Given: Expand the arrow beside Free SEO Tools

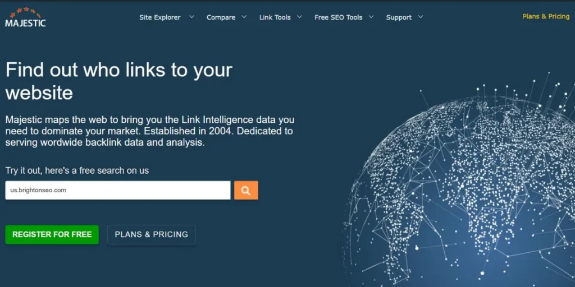Looking at the screenshot, I should click(x=371, y=17).
